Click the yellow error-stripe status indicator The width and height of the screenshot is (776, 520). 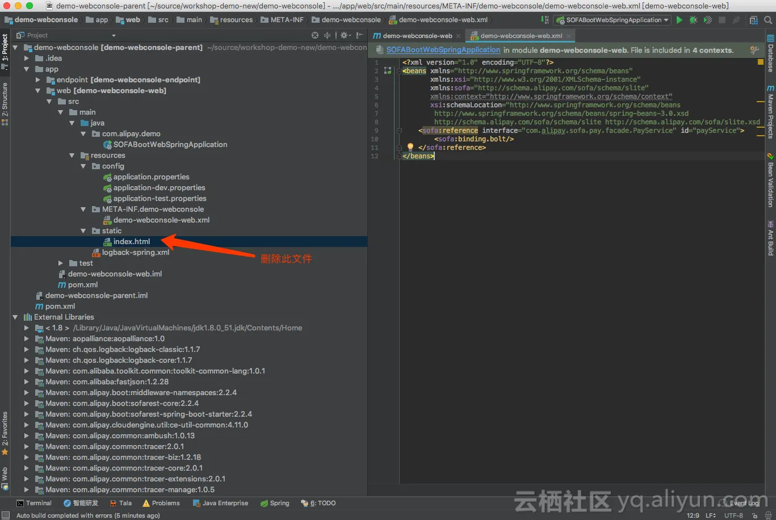point(761,62)
